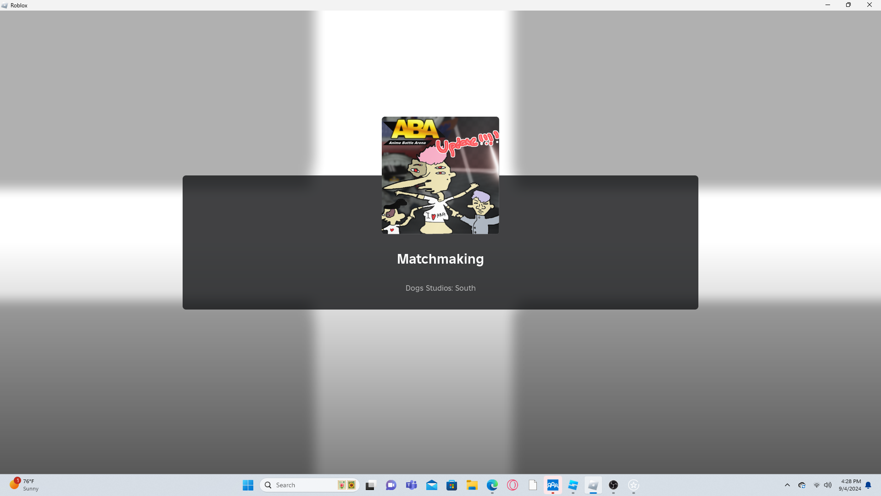Expand the hidden system tray icons
The image size is (881, 496).
coord(787,485)
